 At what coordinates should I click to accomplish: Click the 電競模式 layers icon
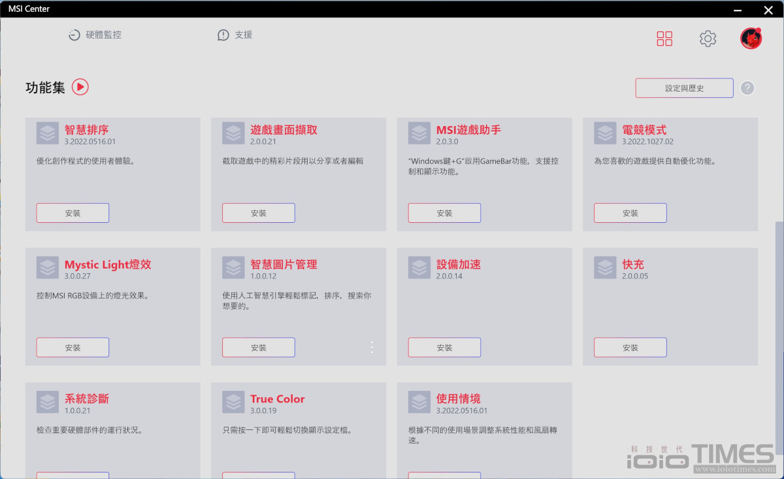point(605,133)
